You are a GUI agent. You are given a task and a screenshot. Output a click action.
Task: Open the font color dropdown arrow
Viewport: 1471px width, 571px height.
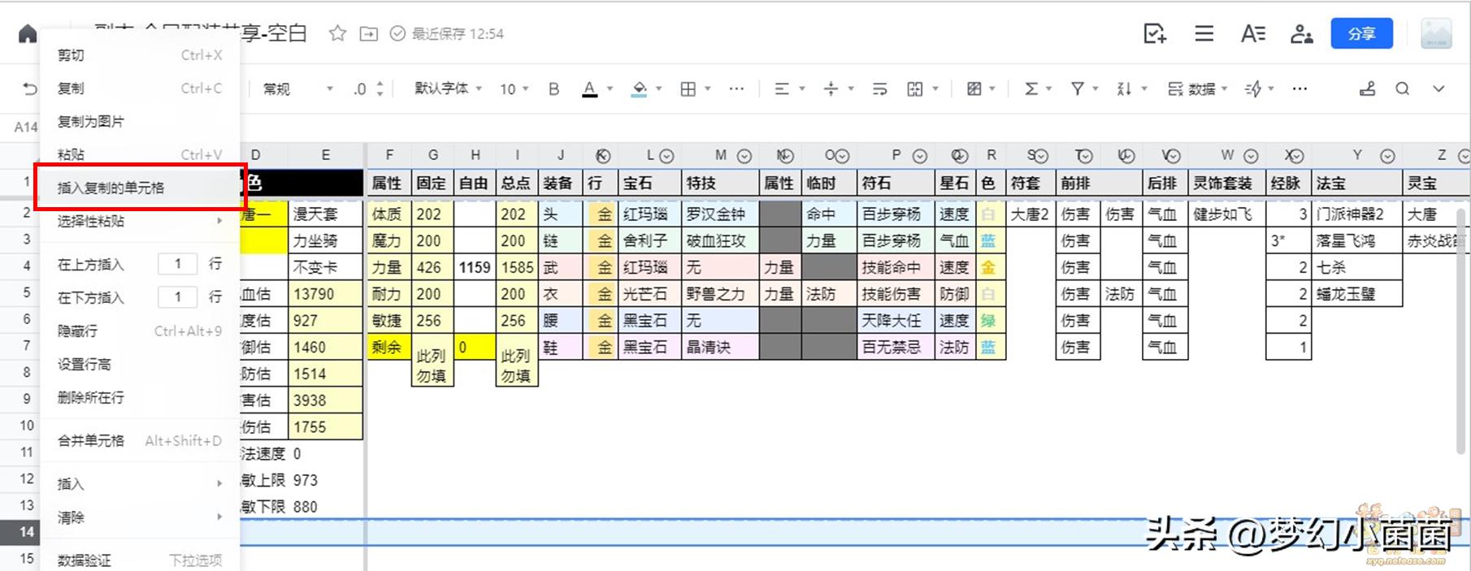pos(610,89)
